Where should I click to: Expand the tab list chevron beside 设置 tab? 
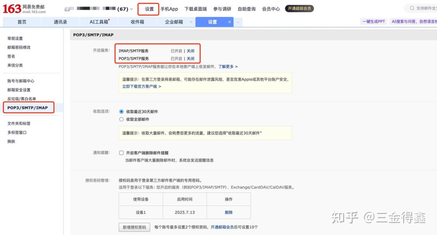[238, 22]
